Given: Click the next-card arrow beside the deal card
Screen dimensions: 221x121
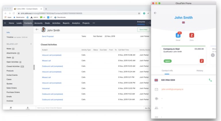Looking at the screenshot, I should [x=213, y=55].
